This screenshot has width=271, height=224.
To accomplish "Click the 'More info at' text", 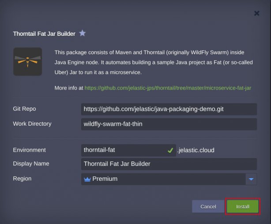I will 69,88.
